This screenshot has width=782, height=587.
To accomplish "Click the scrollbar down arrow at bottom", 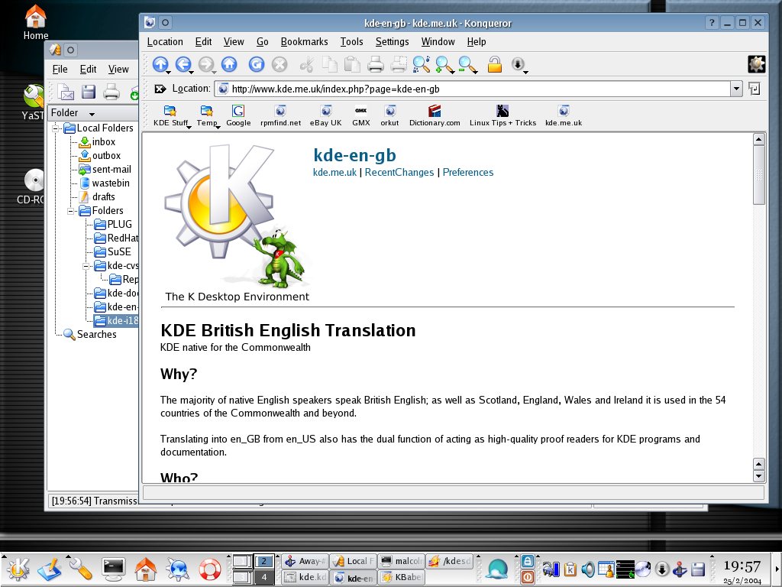I will coord(758,475).
